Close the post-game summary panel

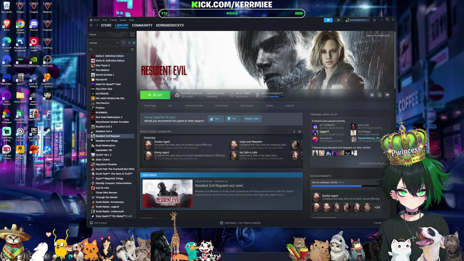pos(299,132)
